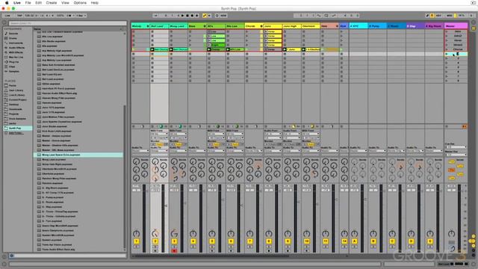Open the Audio Effects category in browser

pyautogui.click(x=16, y=48)
